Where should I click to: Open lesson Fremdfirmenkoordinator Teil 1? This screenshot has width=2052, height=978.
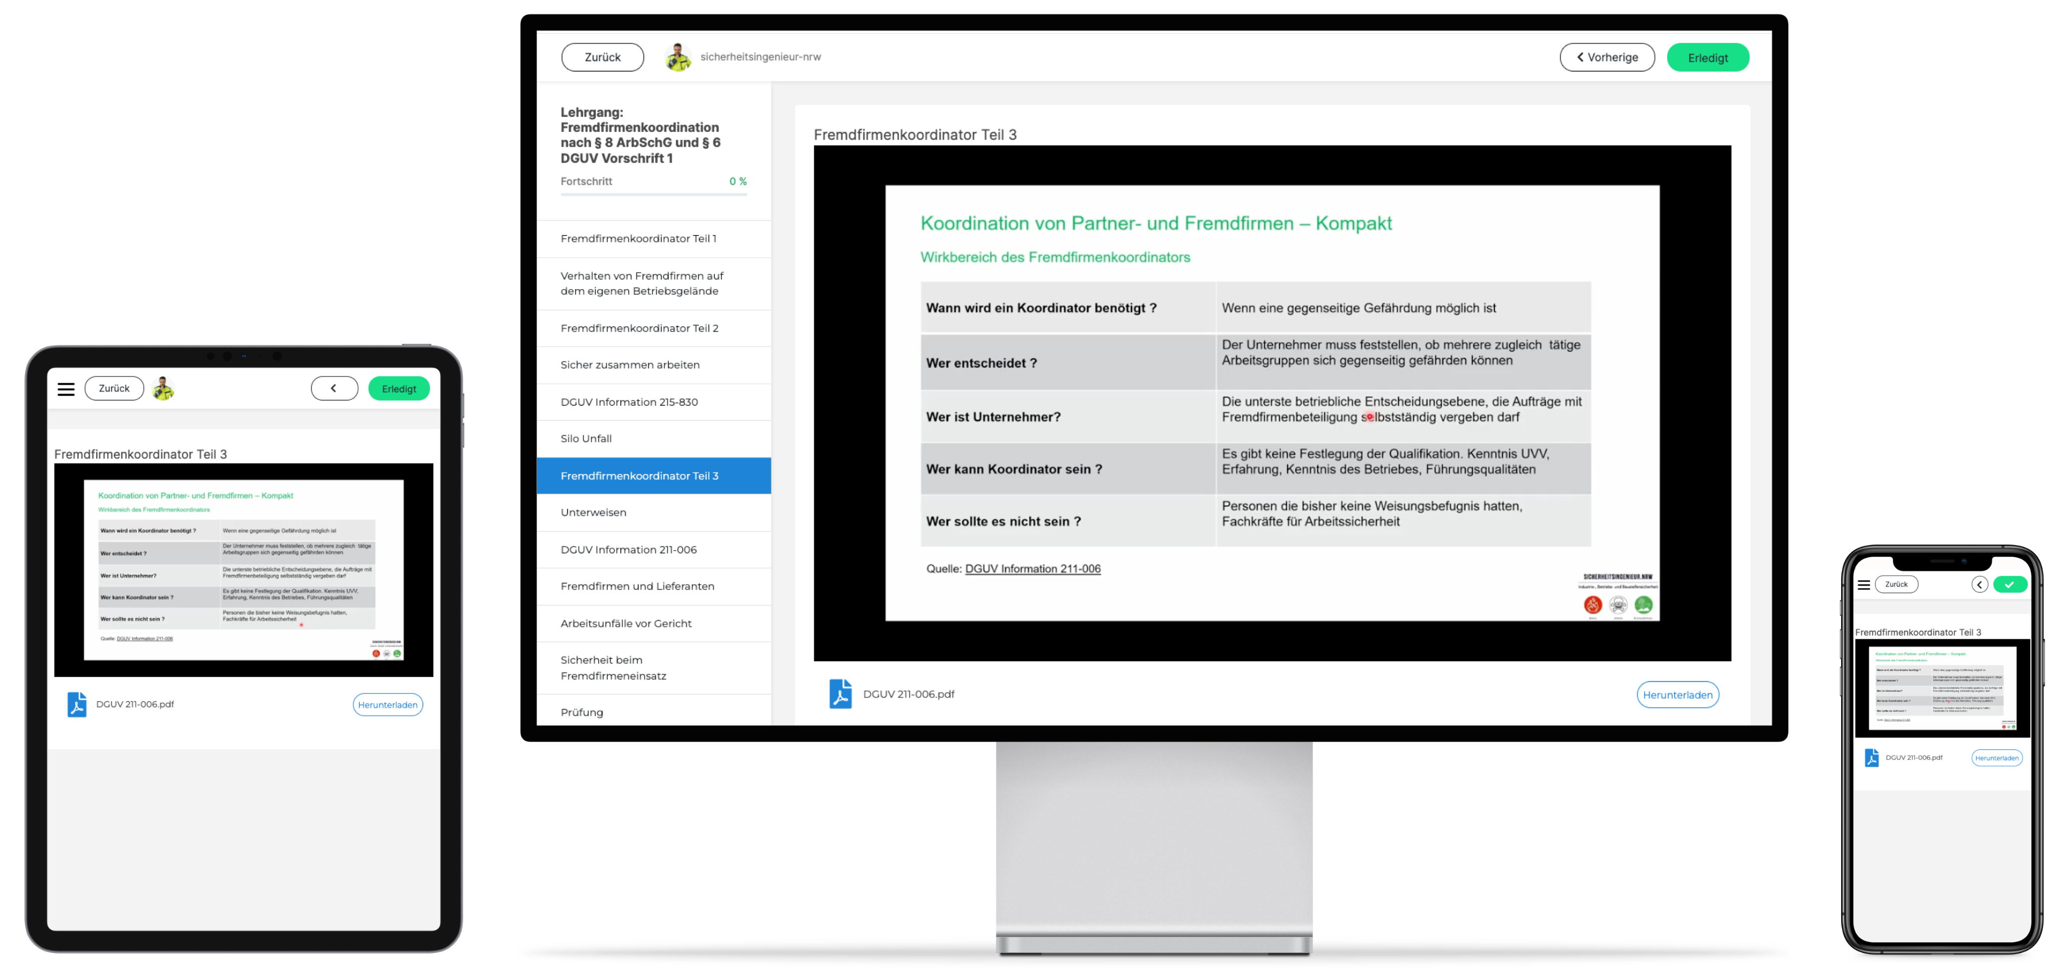[653, 238]
